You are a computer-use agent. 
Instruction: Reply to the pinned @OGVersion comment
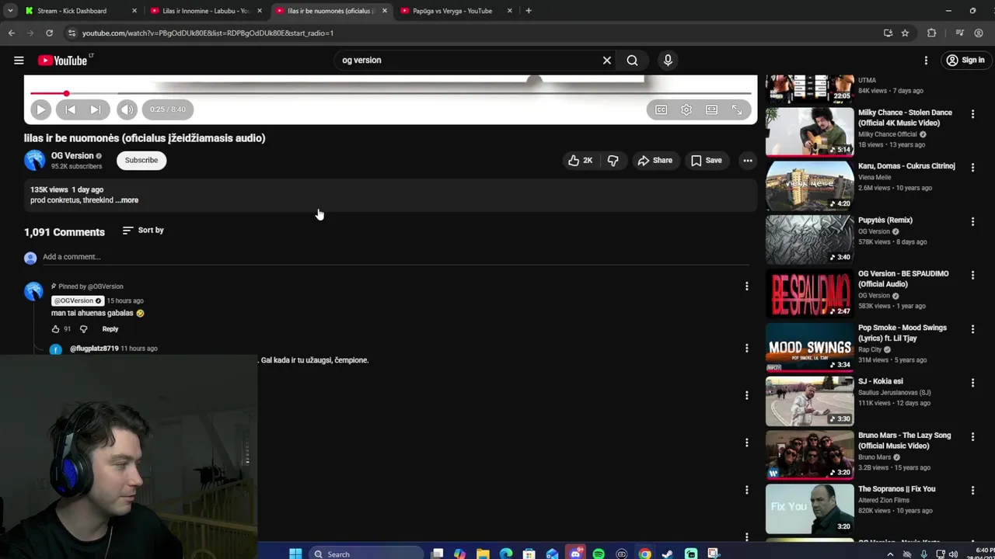point(110,329)
